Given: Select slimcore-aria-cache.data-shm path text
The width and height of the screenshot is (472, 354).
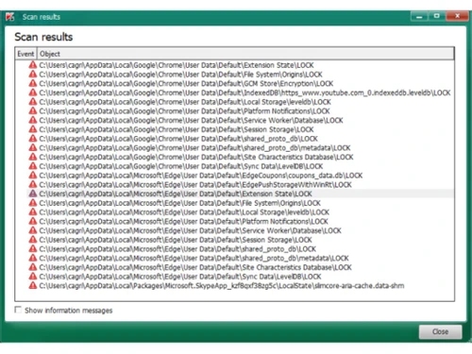Looking at the screenshot, I should click(222, 286).
